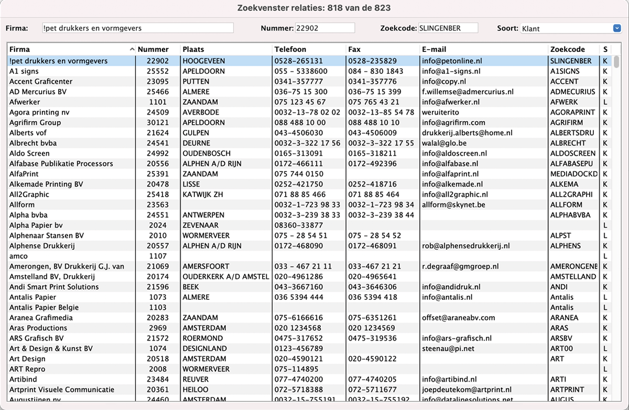Click the Nummer input field with 22902
This screenshot has width=629, height=410.
[x=324, y=28]
